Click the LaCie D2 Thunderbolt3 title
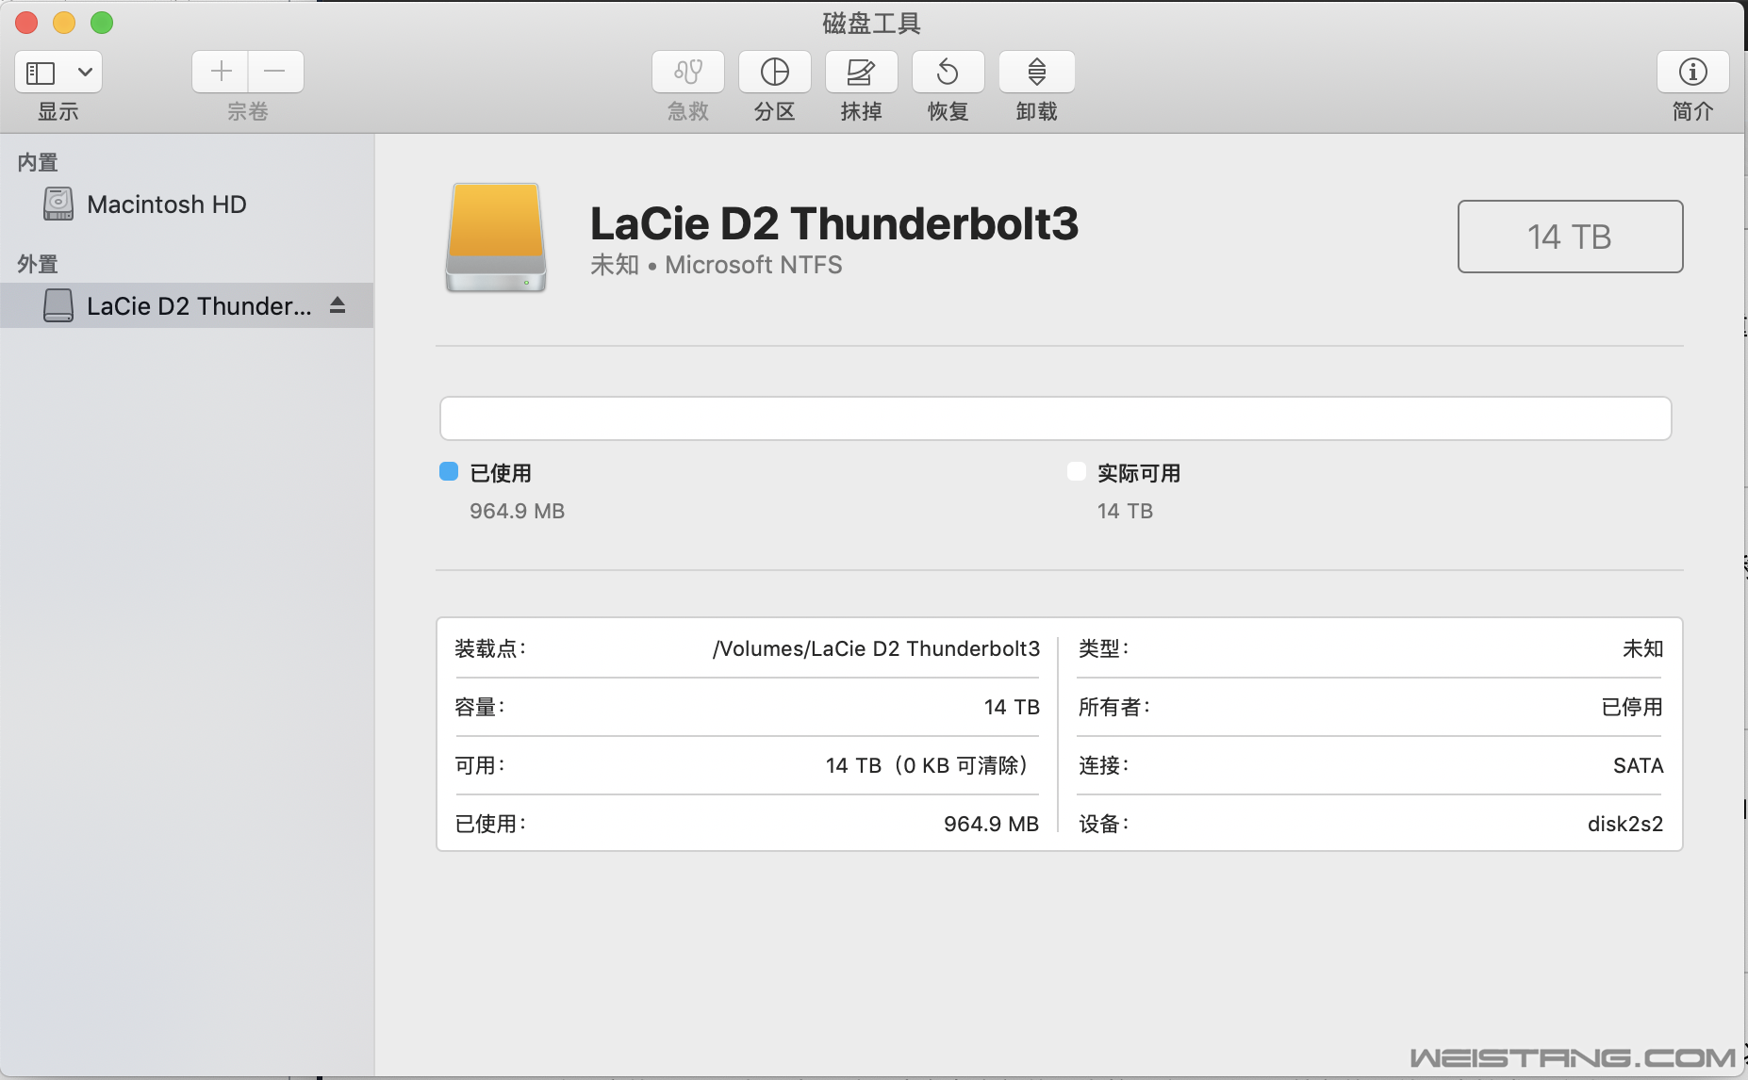 834,224
